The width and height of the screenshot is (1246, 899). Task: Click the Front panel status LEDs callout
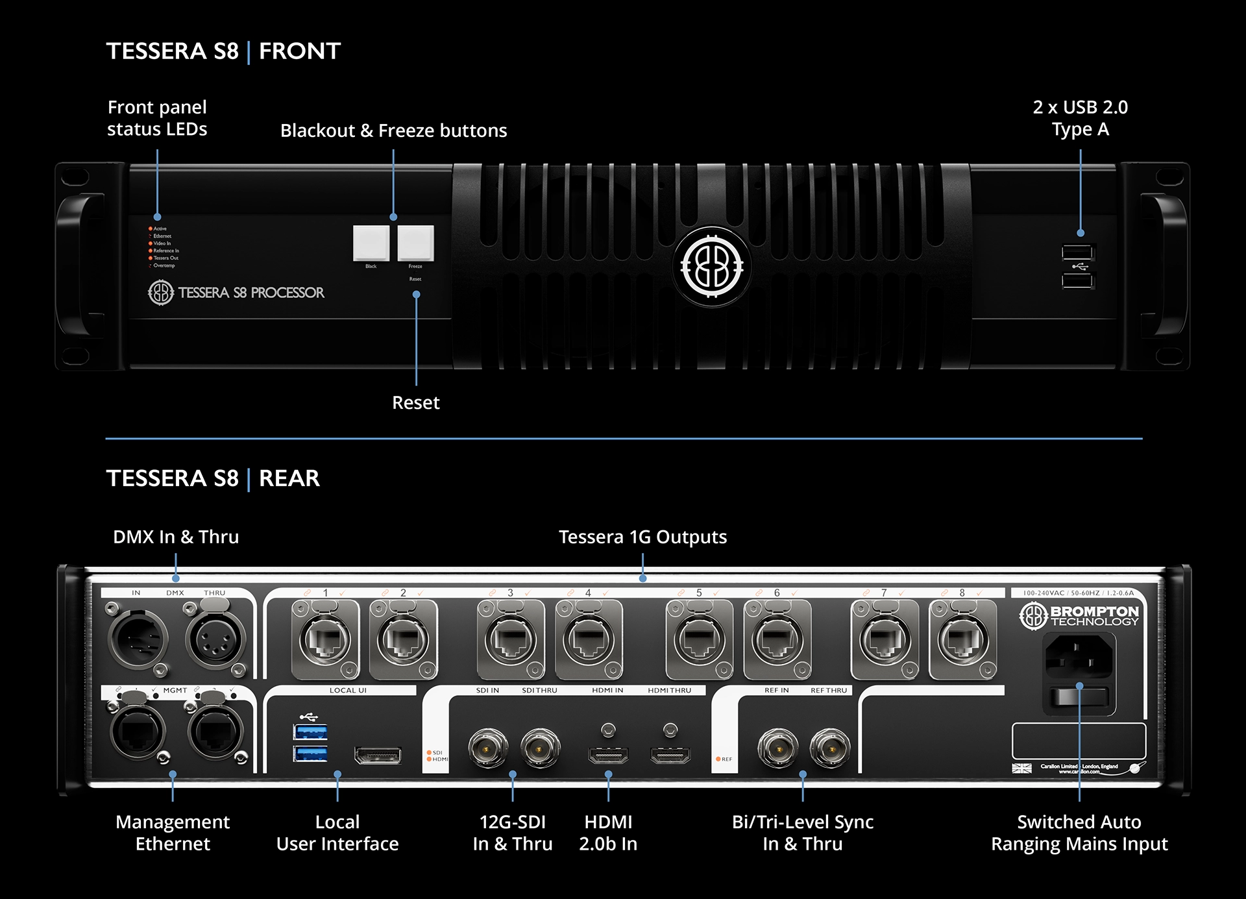coord(157,118)
